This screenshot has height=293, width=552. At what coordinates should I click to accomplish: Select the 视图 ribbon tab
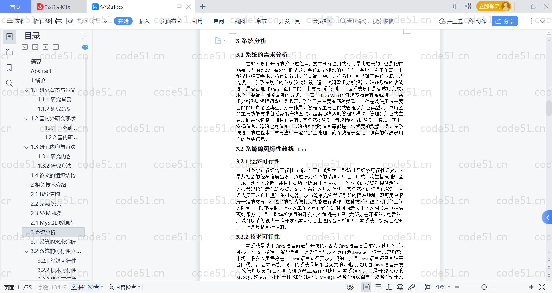tap(240, 21)
